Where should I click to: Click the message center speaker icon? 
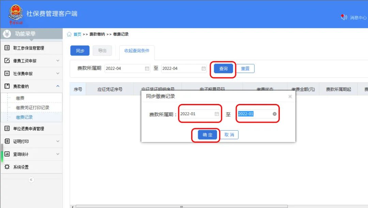(x=344, y=17)
